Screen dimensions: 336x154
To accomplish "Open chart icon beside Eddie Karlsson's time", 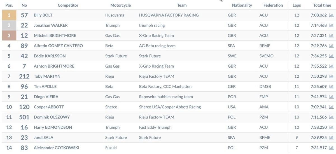I will coord(331,56).
